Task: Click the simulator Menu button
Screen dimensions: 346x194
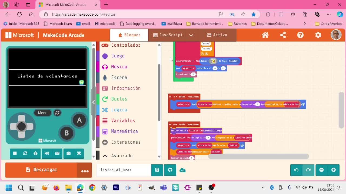Action: (42, 113)
